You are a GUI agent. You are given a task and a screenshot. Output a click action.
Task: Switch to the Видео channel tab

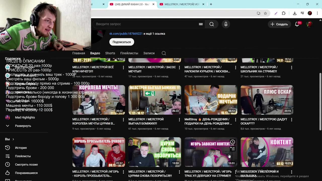click(x=95, y=53)
